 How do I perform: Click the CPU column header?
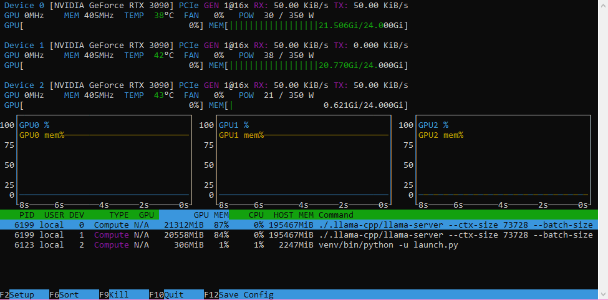(x=256, y=215)
